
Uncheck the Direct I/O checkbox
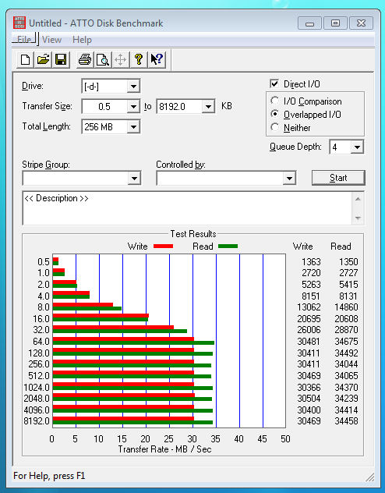(274, 83)
